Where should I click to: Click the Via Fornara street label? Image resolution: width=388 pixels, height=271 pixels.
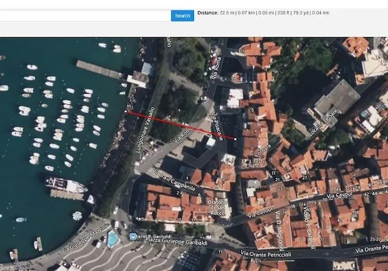click(263, 155)
